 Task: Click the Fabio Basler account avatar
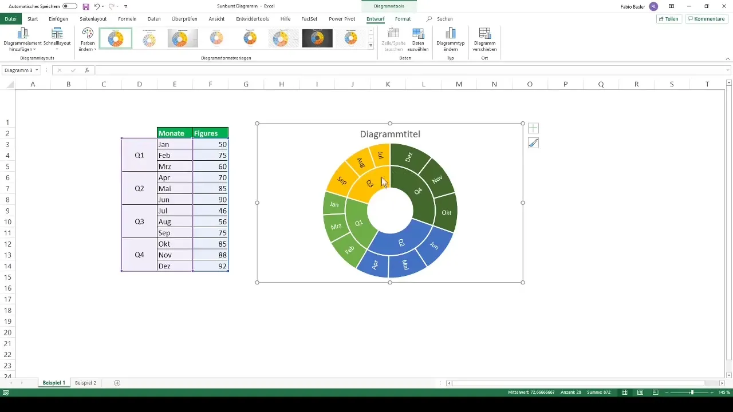653,6
